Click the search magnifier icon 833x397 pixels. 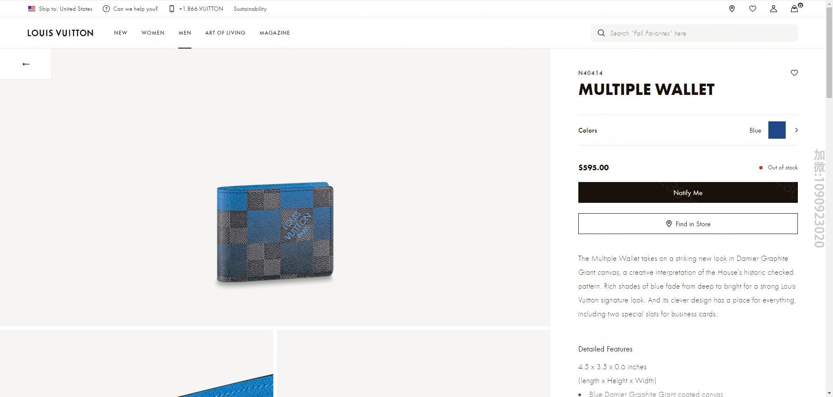[x=601, y=33]
